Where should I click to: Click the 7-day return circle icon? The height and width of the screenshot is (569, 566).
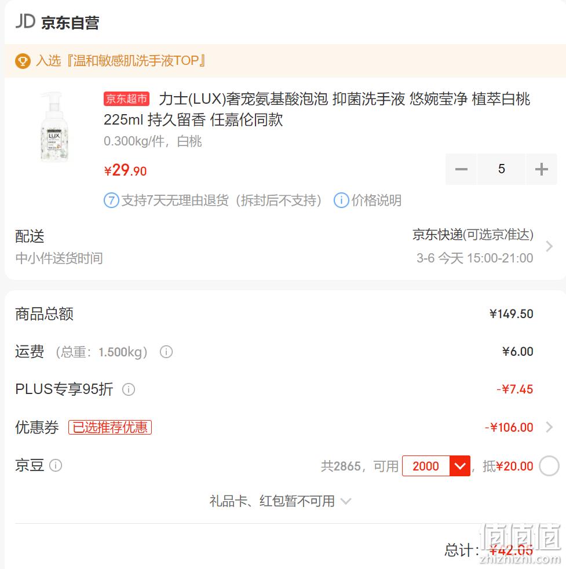point(111,200)
